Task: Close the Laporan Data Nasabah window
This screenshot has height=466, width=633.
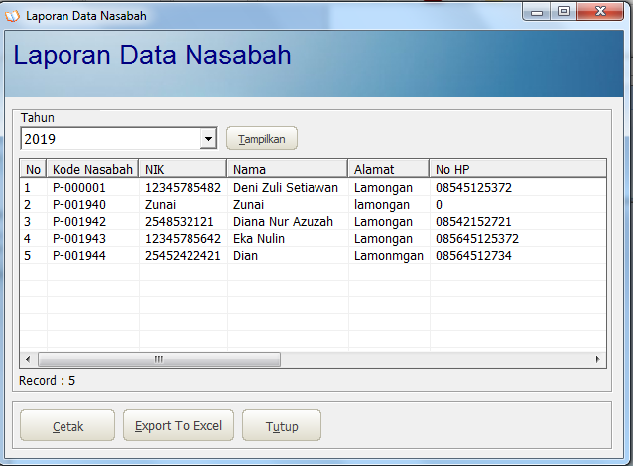Action: coord(600,12)
